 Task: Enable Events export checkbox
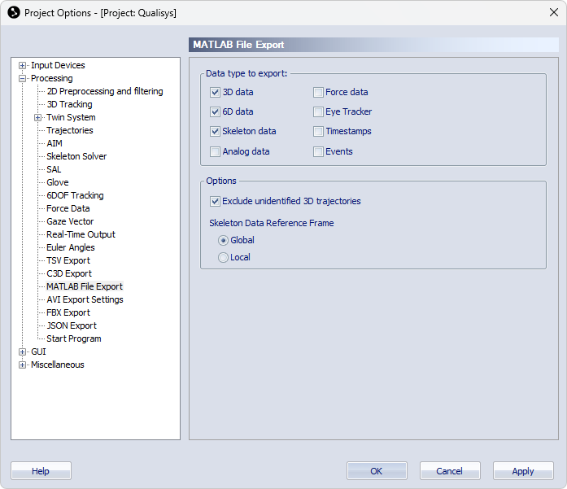(x=318, y=151)
